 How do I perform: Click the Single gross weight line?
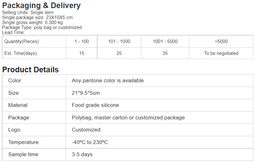pos(32,22)
